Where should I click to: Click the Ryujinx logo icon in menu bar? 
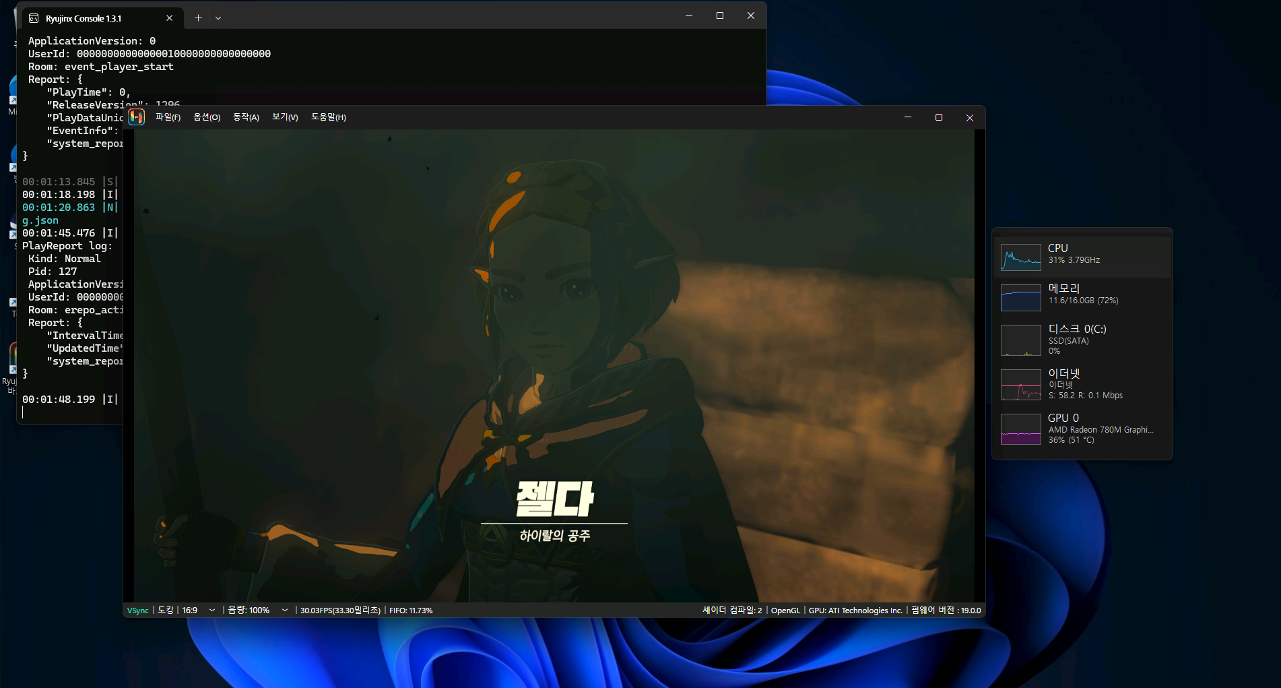pyautogui.click(x=137, y=117)
